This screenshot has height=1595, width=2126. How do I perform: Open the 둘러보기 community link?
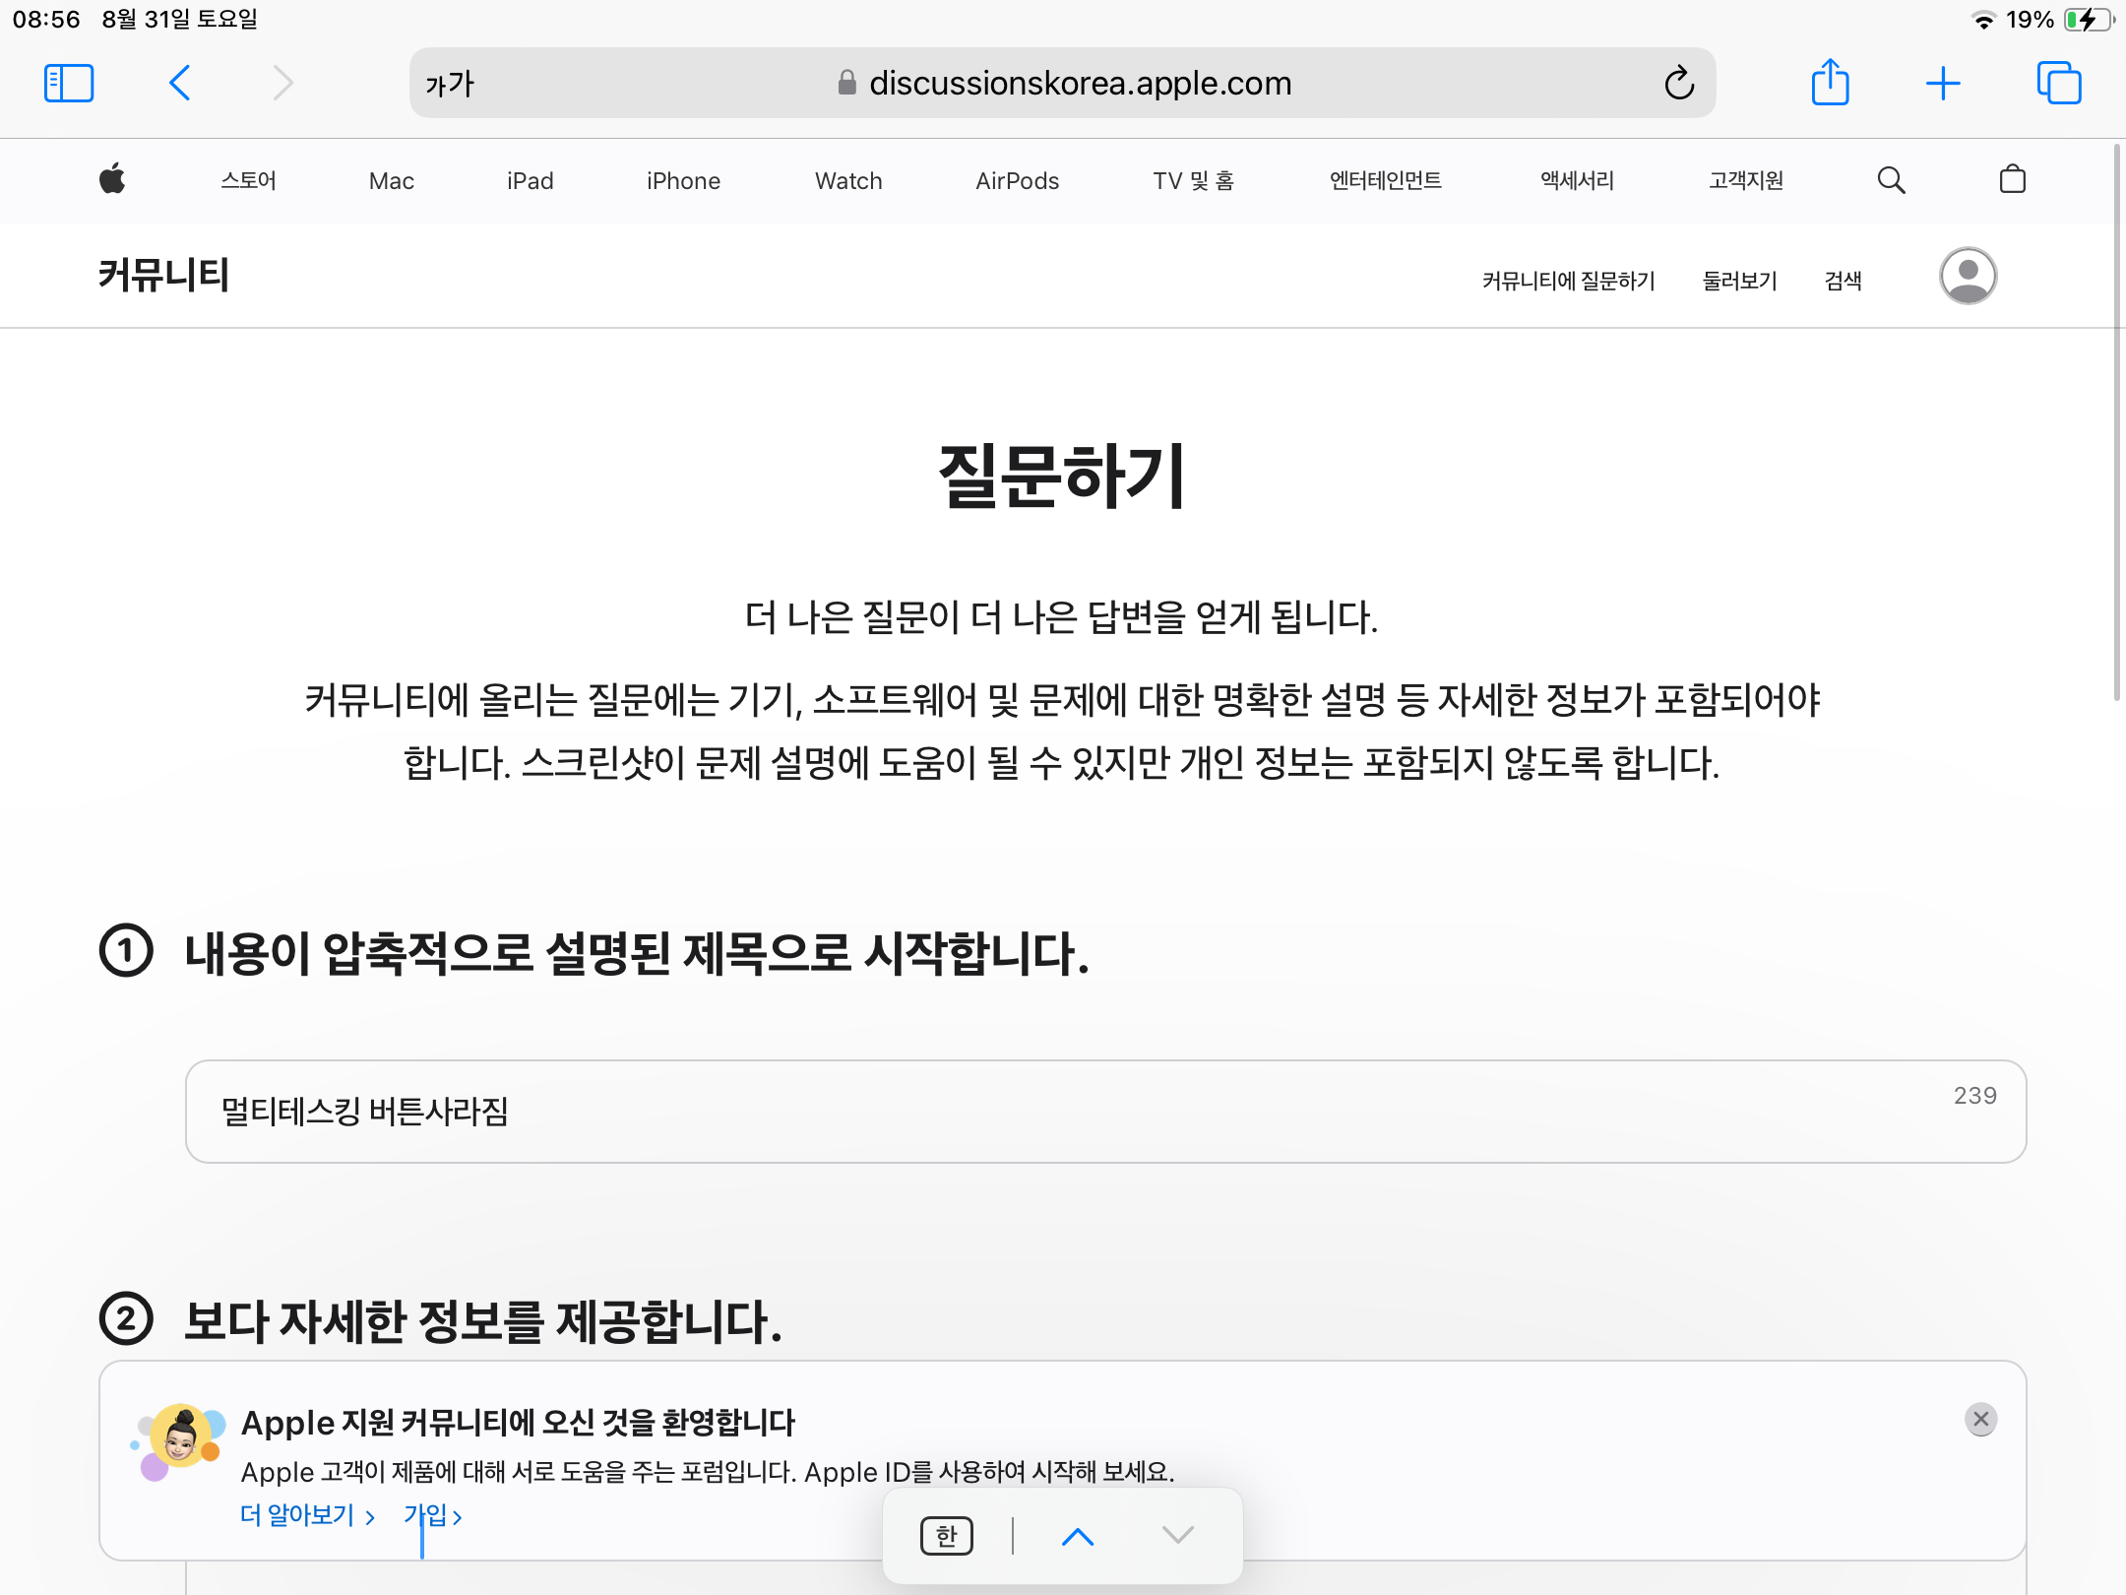[1739, 281]
